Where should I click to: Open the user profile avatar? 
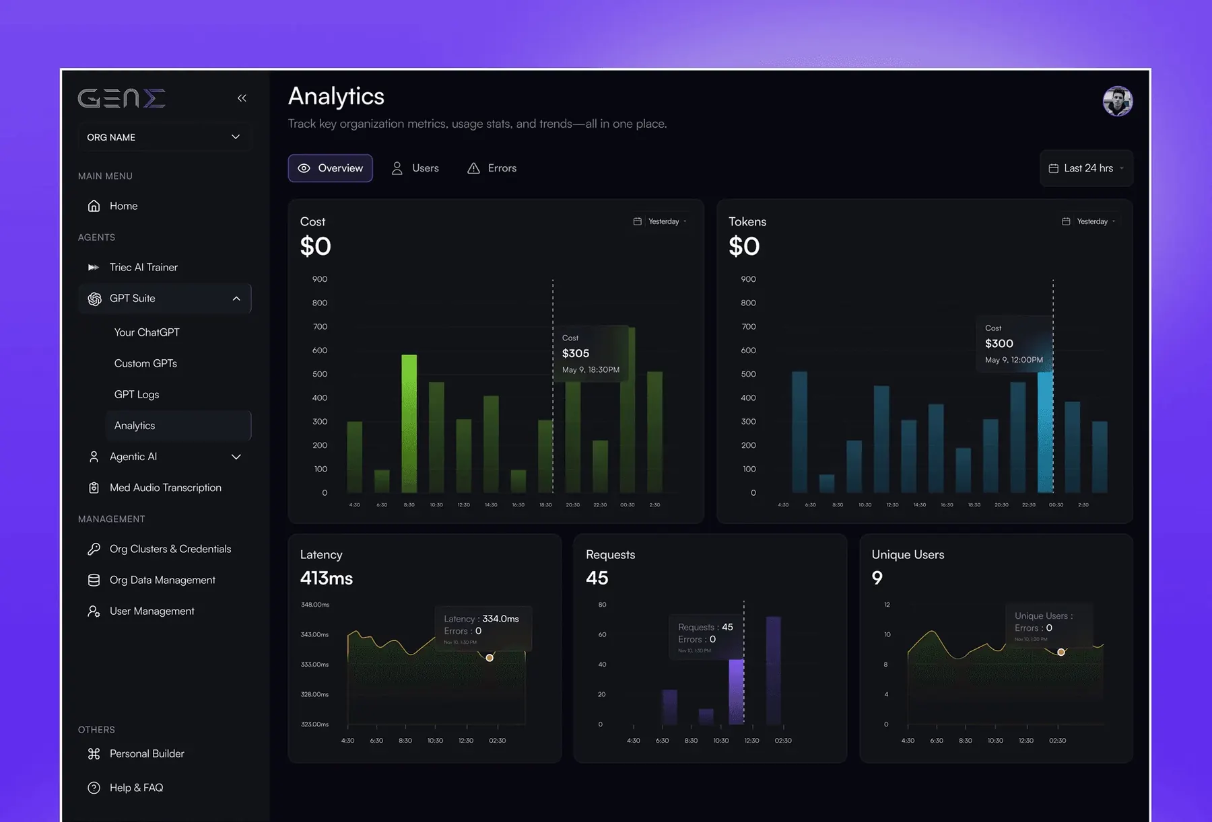tap(1118, 102)
